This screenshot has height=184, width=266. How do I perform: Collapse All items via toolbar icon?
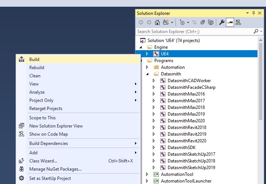[x=203, y=22]
